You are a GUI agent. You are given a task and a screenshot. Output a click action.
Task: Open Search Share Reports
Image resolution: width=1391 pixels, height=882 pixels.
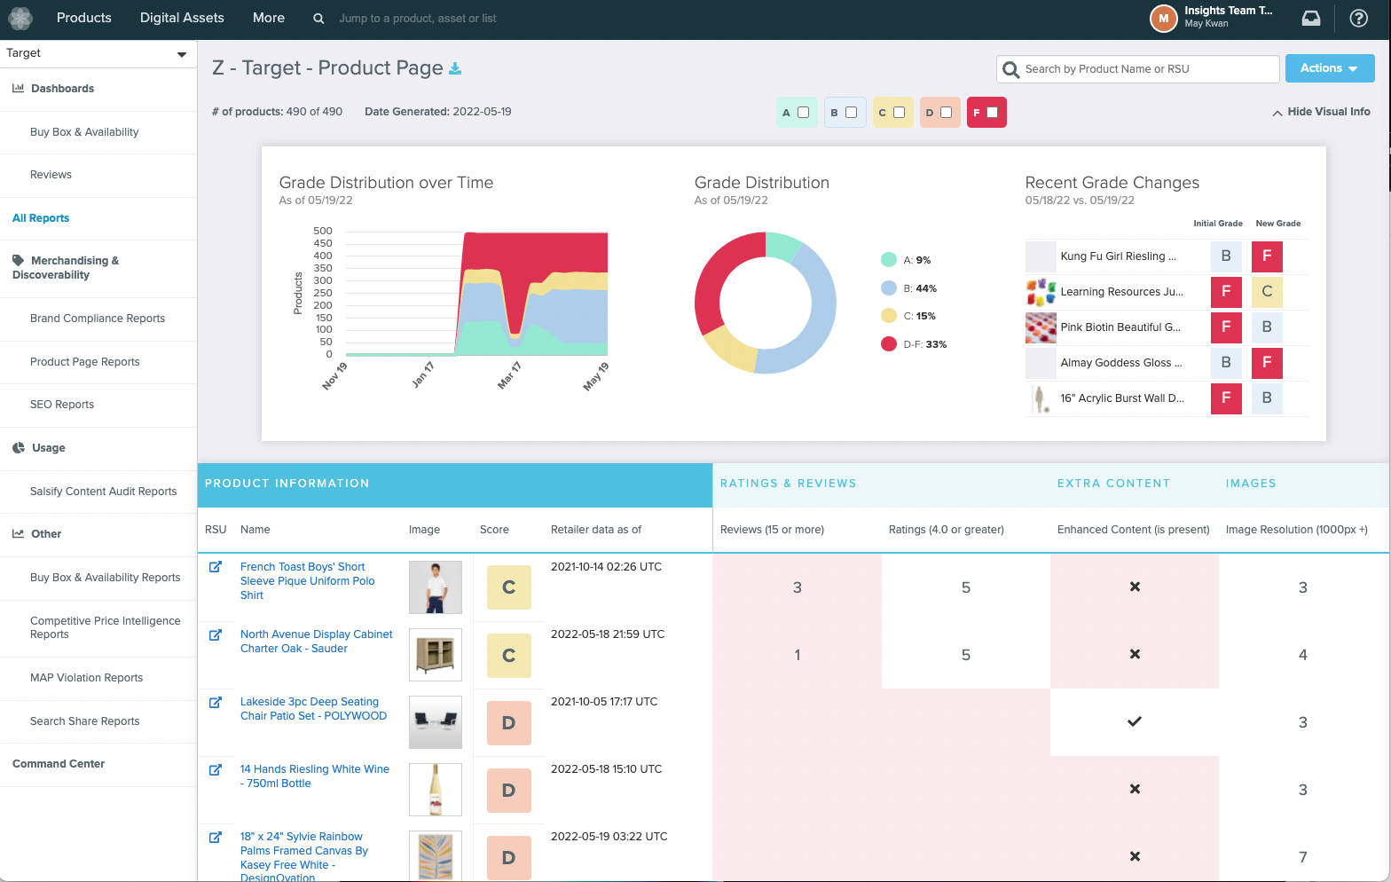(85, 721)
